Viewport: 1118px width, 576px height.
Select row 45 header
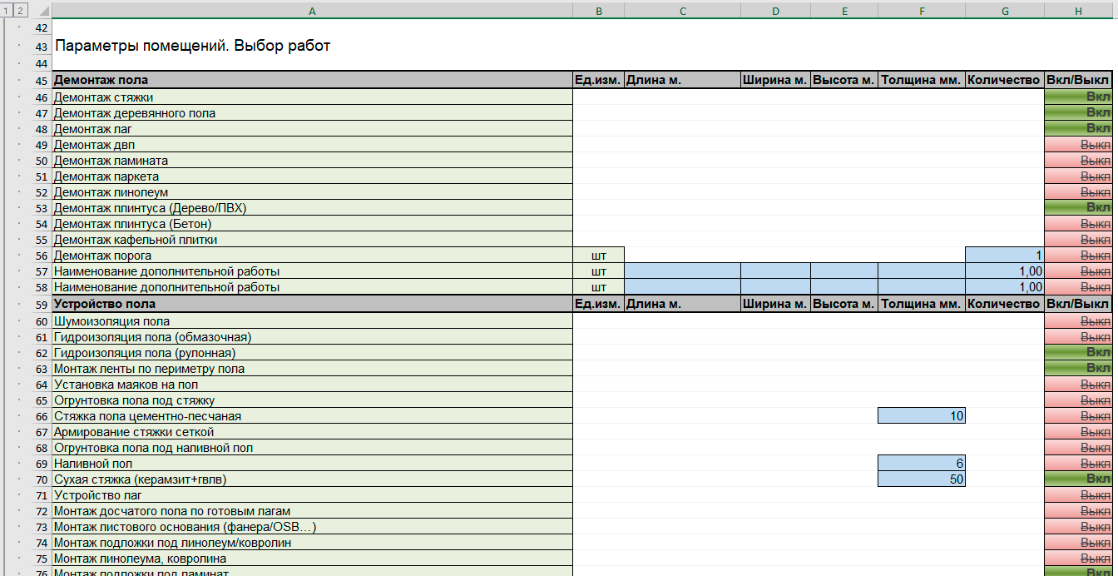point(42,81)
